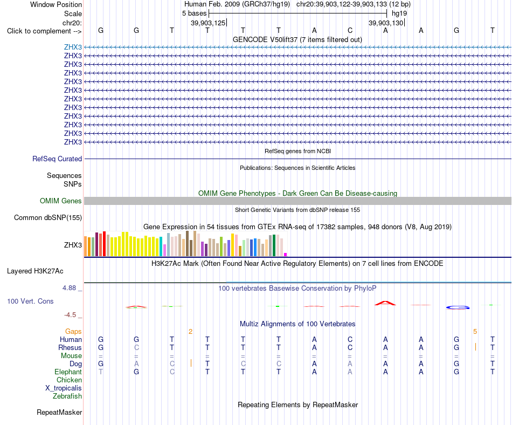Open the 'RefSeq genes from NCBI' track title
The image size is (512, 425).
click(x=297, y=151)
